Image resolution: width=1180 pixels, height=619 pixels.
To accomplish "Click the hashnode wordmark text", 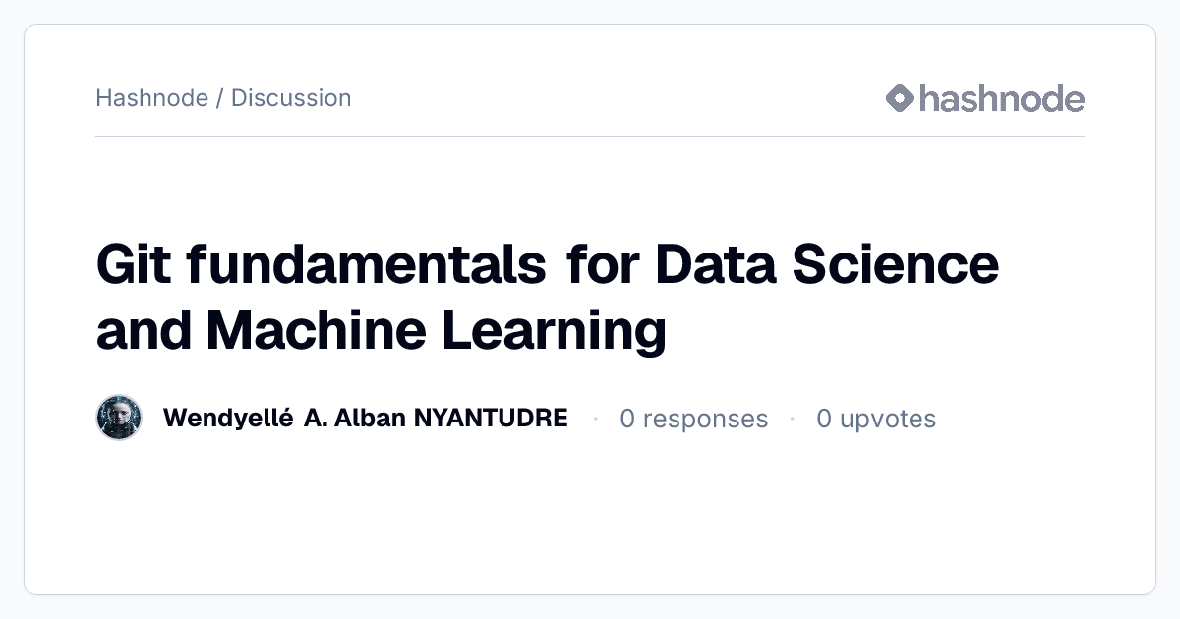I will pos(1001,98).
